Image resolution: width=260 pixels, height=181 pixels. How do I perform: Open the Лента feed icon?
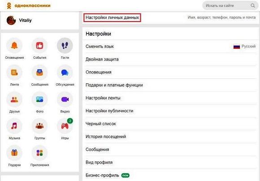click(x=14, y=73)
